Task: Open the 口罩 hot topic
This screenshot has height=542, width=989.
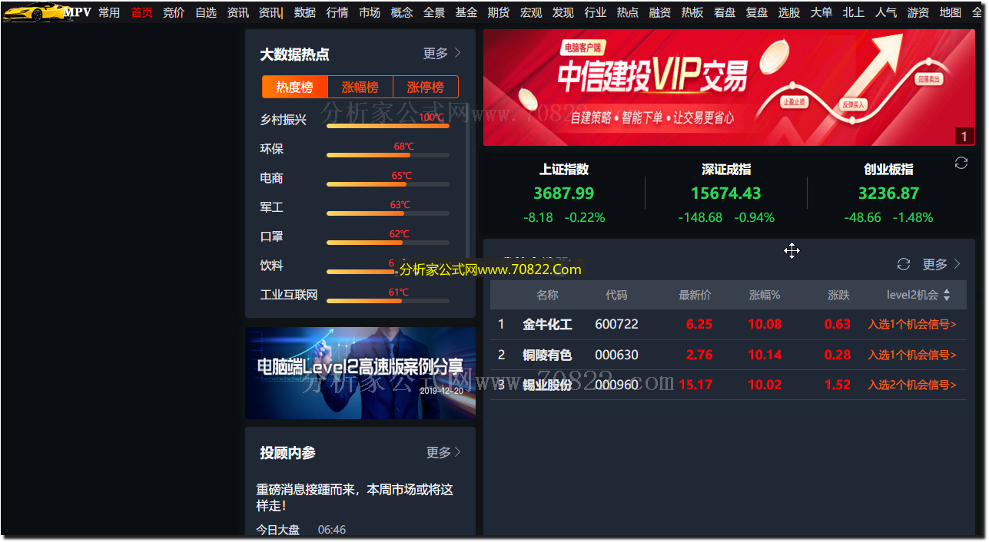Action: point(271,236)
